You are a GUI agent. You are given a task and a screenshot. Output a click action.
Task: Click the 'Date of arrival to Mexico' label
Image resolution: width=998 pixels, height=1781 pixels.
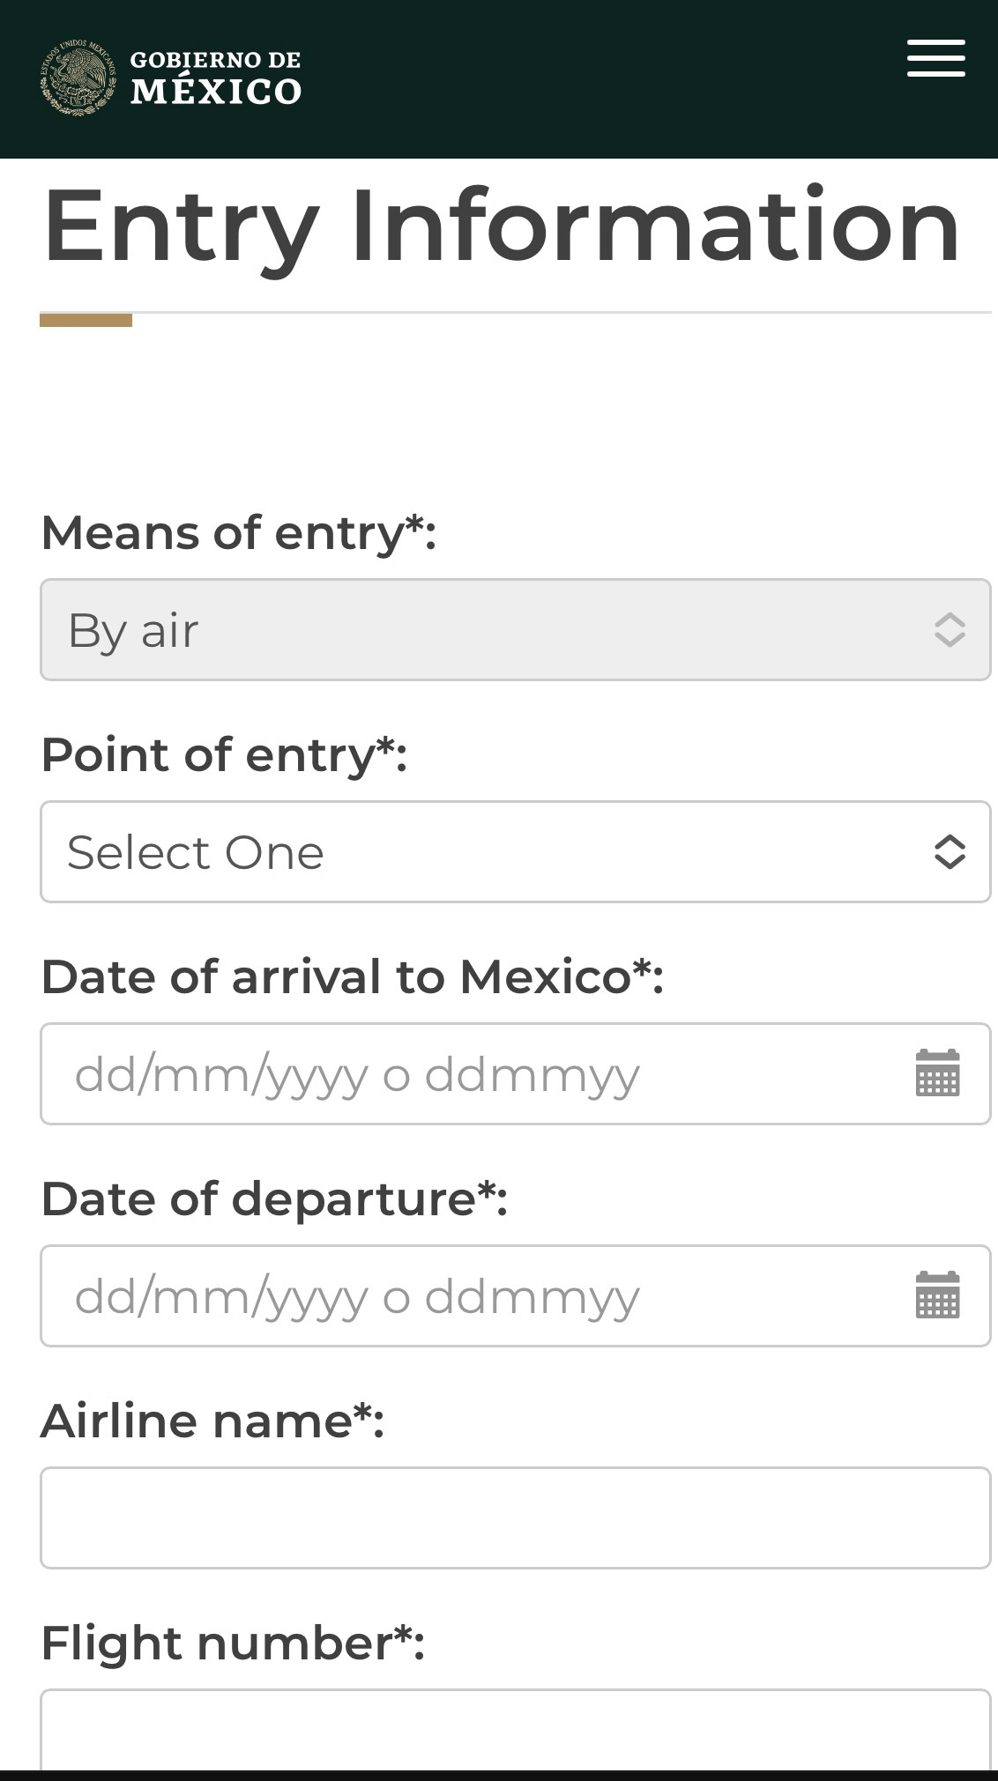(352, 976)
